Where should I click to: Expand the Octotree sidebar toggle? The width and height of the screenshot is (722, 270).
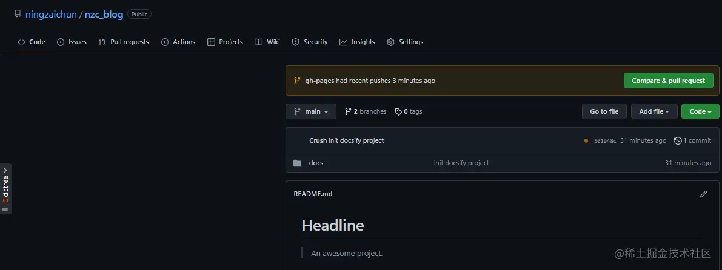click(5, 189)
